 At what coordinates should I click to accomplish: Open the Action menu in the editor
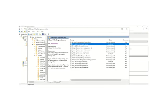coord(33,32)
